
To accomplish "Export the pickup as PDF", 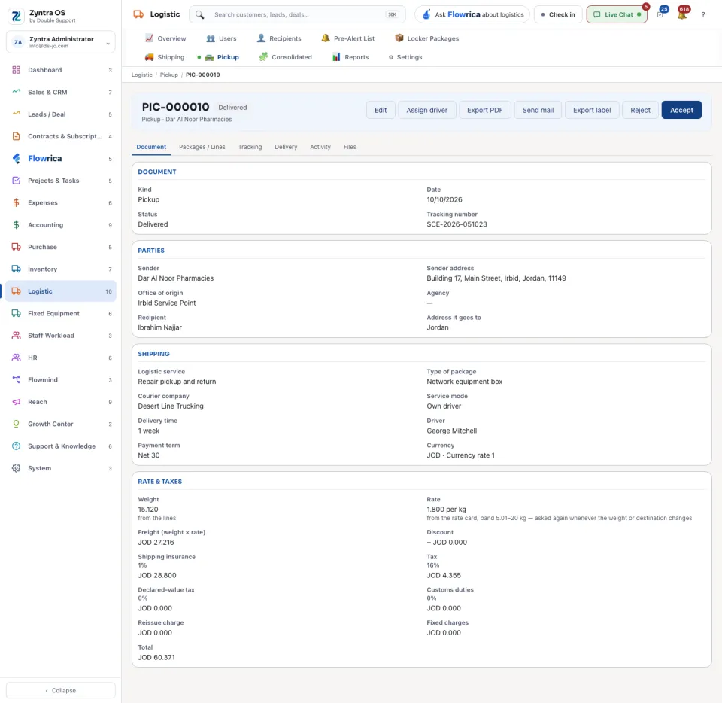I will (485, 110).
